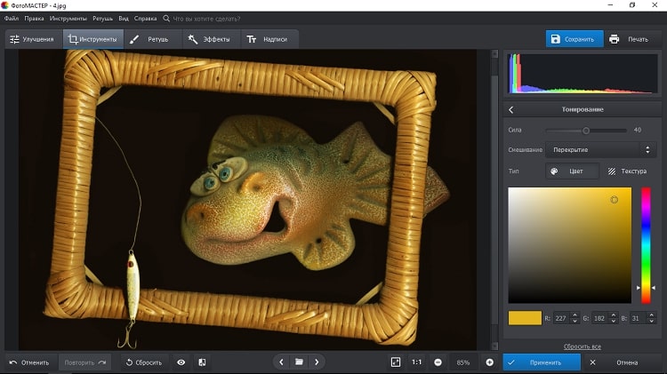The width and height of the screenshot is (667, 374).
Task: Toggle the eye preview original icon
Action: pos(181,362)
